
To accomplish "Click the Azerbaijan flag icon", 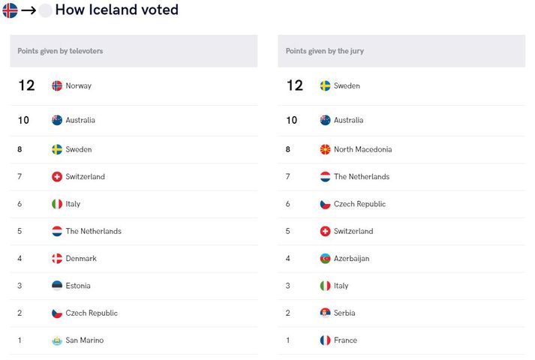I will click(325, 259).
